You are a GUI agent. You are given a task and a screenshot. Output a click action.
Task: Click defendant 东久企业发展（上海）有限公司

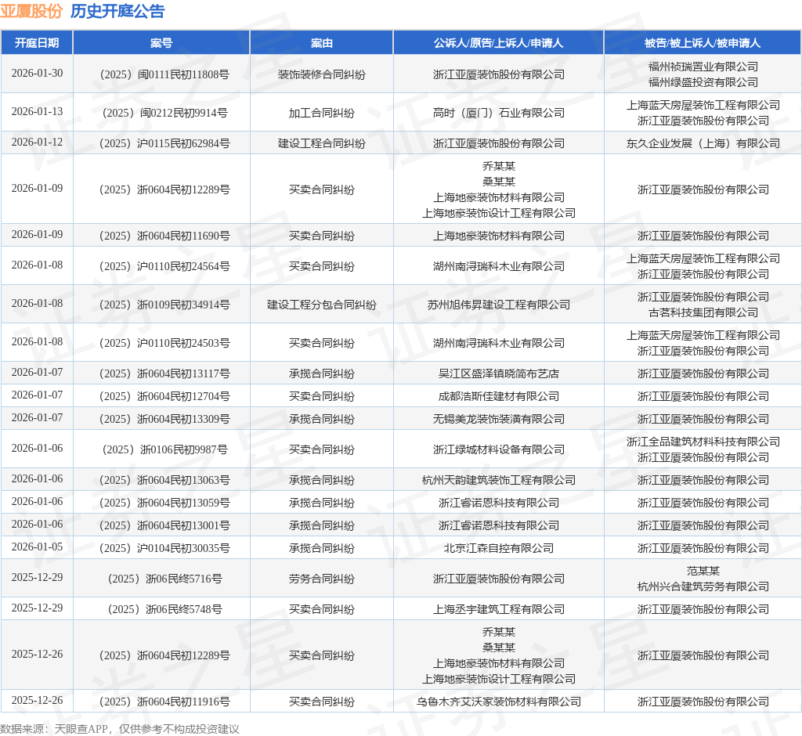tap(703, 143)
